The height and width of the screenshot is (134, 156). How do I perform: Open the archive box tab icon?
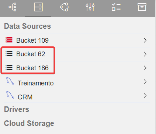pos(142,7)
